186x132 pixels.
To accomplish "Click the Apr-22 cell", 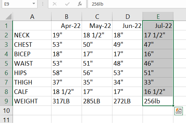I will [x=67, y=25].
